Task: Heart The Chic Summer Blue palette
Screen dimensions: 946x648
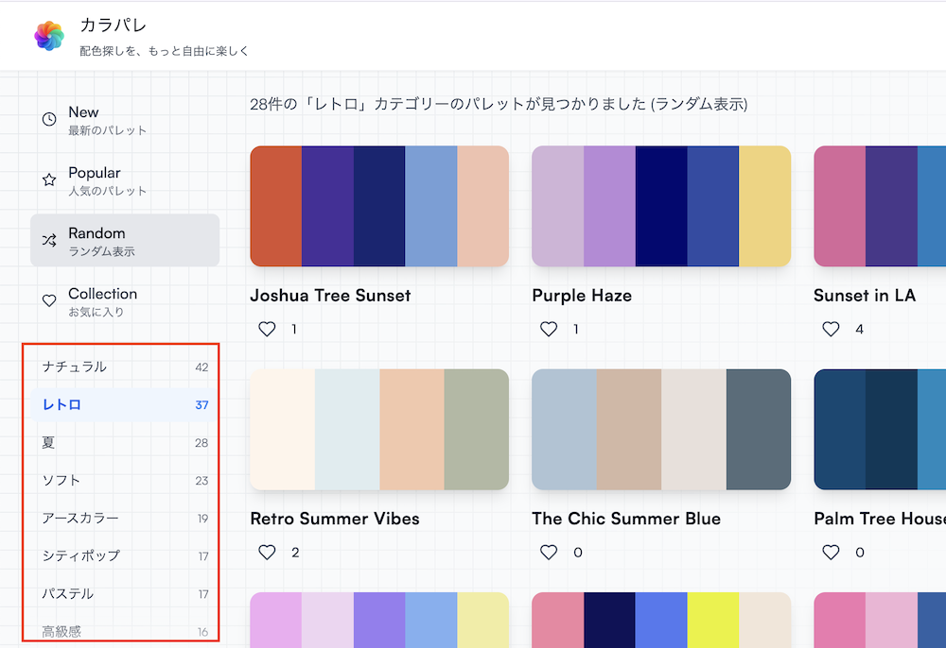Action: click(x=549, y=553)
